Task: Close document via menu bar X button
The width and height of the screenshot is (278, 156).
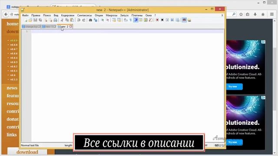Action: click(x=222, y=16)
